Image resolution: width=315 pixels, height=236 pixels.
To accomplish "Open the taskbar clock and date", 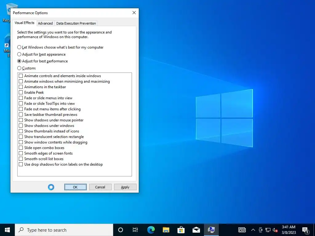I will (289, 230).
